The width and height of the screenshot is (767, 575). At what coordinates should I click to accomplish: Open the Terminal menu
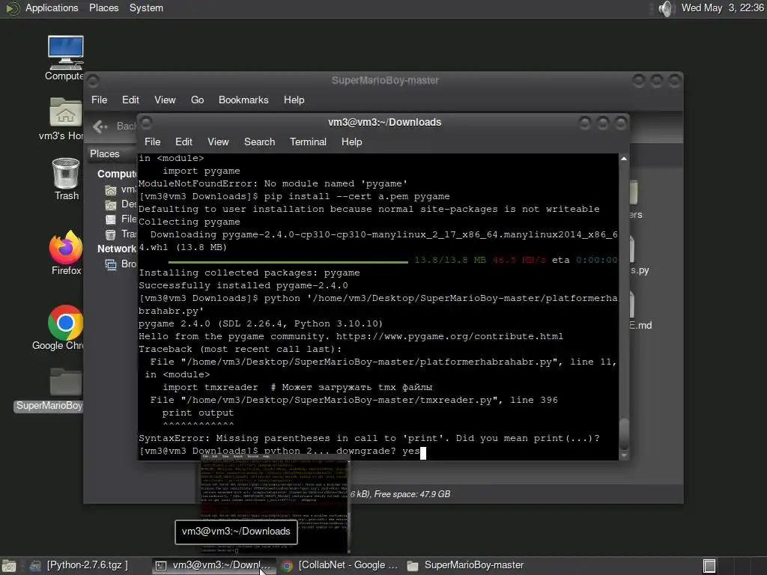point(308,142)
